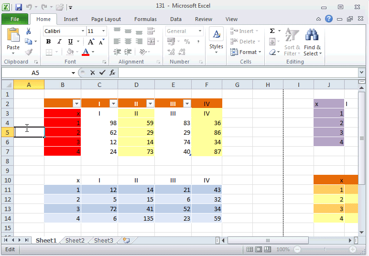
Task: Cancel the cell entry with X icon
Action: pos(92,73)
